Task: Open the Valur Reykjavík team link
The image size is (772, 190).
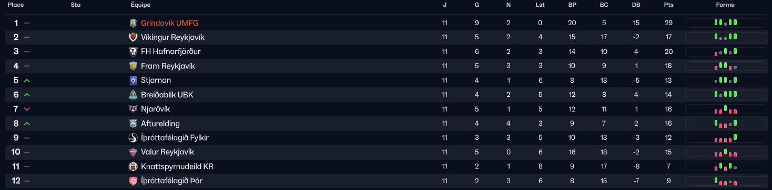Action: coord(167,152)
